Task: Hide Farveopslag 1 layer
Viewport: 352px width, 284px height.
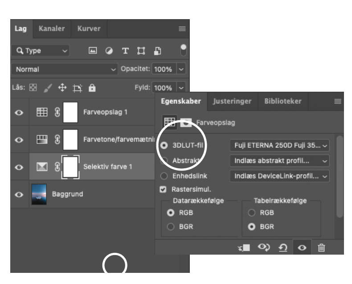Action: coord(19,112)
